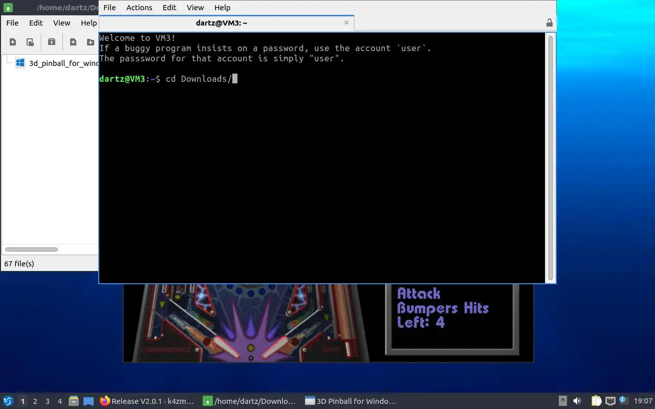Switch to workspace 4
Viewport: 655px width, 409px height.
pyautogui.click(x=59, y=401)
